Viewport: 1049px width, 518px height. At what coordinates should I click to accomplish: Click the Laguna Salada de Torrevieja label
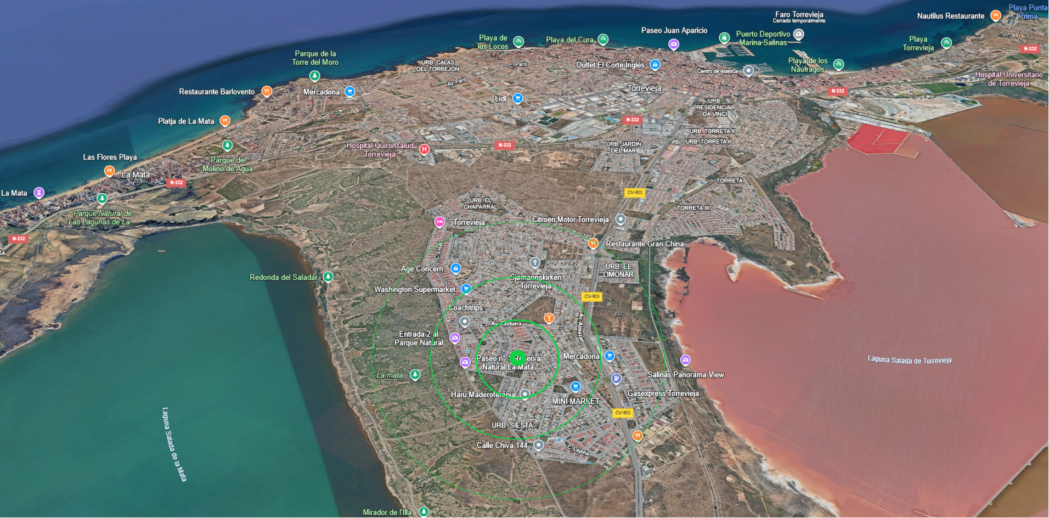pyautogui.click(x=909, y=360)
